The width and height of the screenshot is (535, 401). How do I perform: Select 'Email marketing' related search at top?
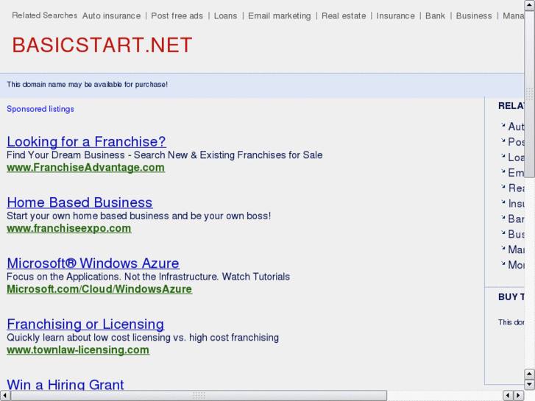point(279,15)
